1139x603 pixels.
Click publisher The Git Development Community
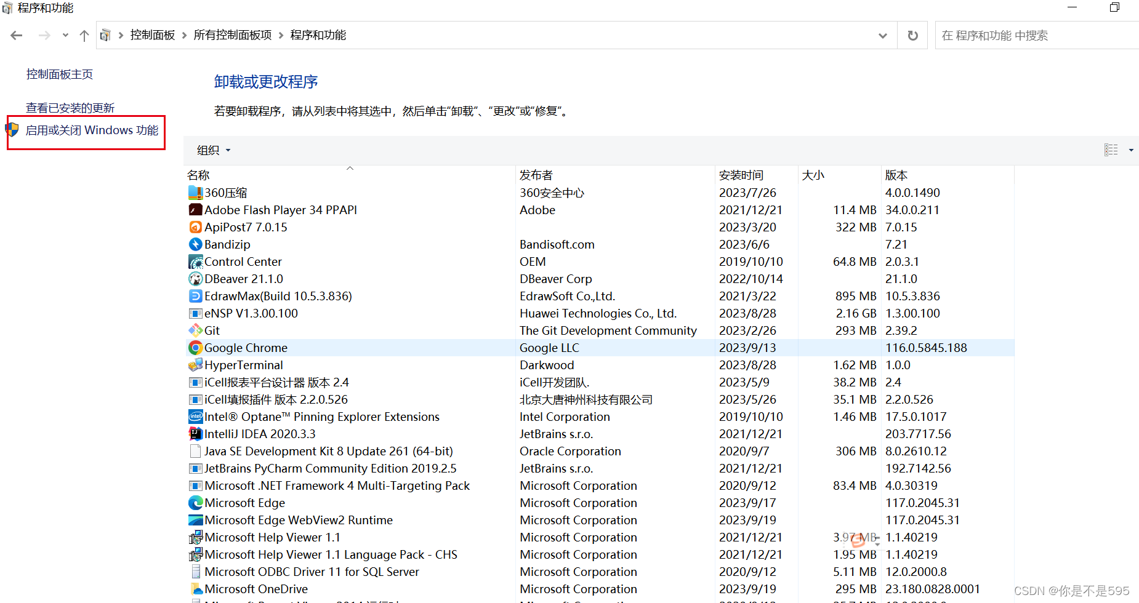[x=608, y=330]
